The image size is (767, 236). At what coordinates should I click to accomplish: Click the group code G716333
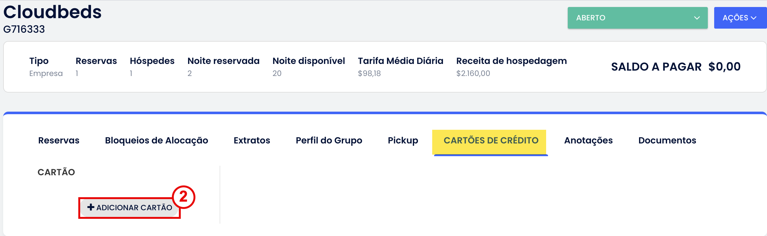click(x=24, y=29)
